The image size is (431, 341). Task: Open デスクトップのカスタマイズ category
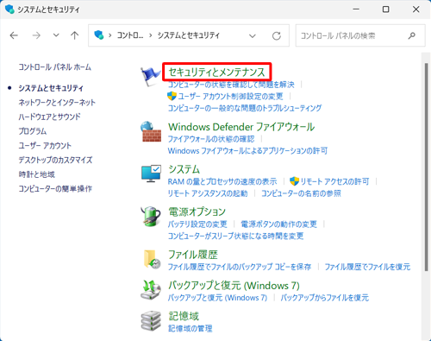55,160
